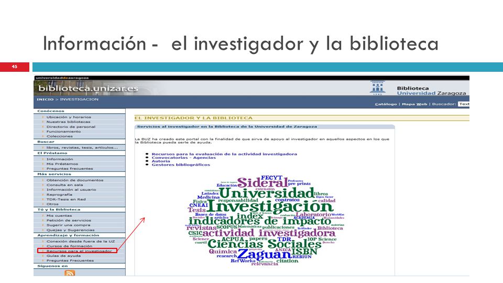Click the Buscador text input field

click(x=464, y=104)
